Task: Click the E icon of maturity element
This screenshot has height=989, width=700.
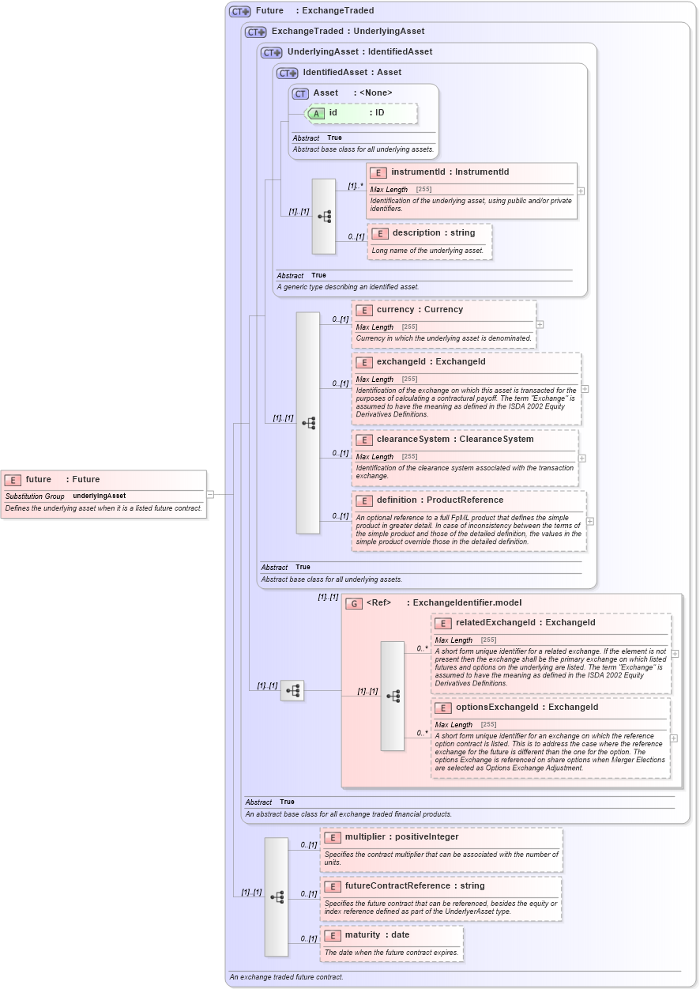Action: (x=333, y=936)
